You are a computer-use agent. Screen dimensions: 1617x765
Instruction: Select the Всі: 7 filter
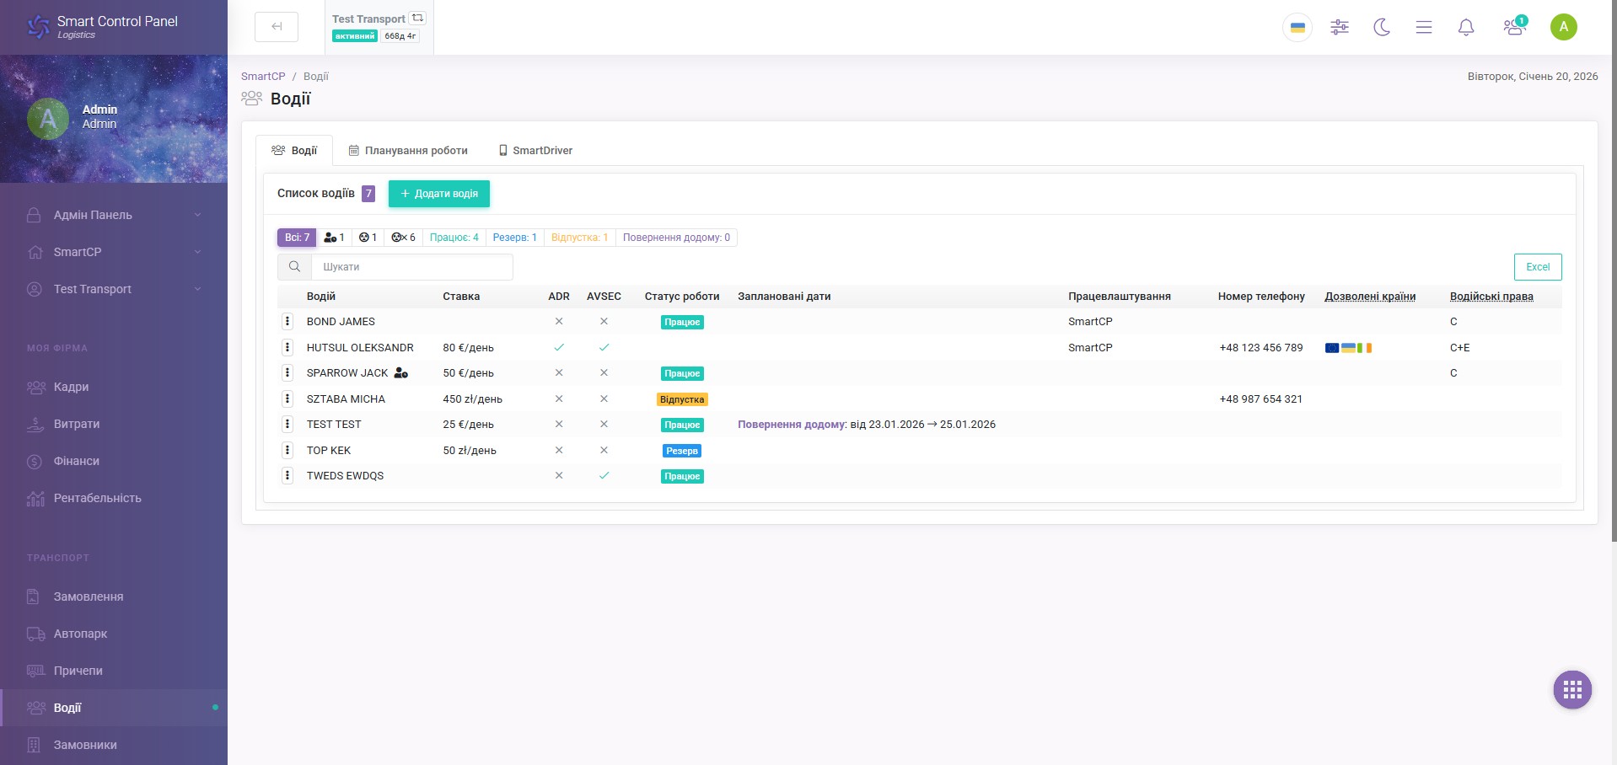[297, 238]
